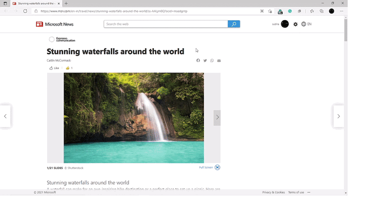Reload the page with the refresh icon

pos(25,11)
